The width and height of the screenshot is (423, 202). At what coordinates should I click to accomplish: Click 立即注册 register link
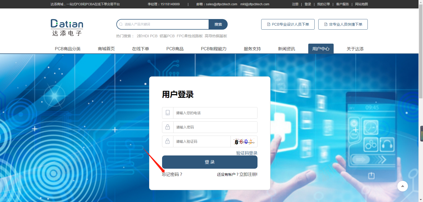[248, 175]
